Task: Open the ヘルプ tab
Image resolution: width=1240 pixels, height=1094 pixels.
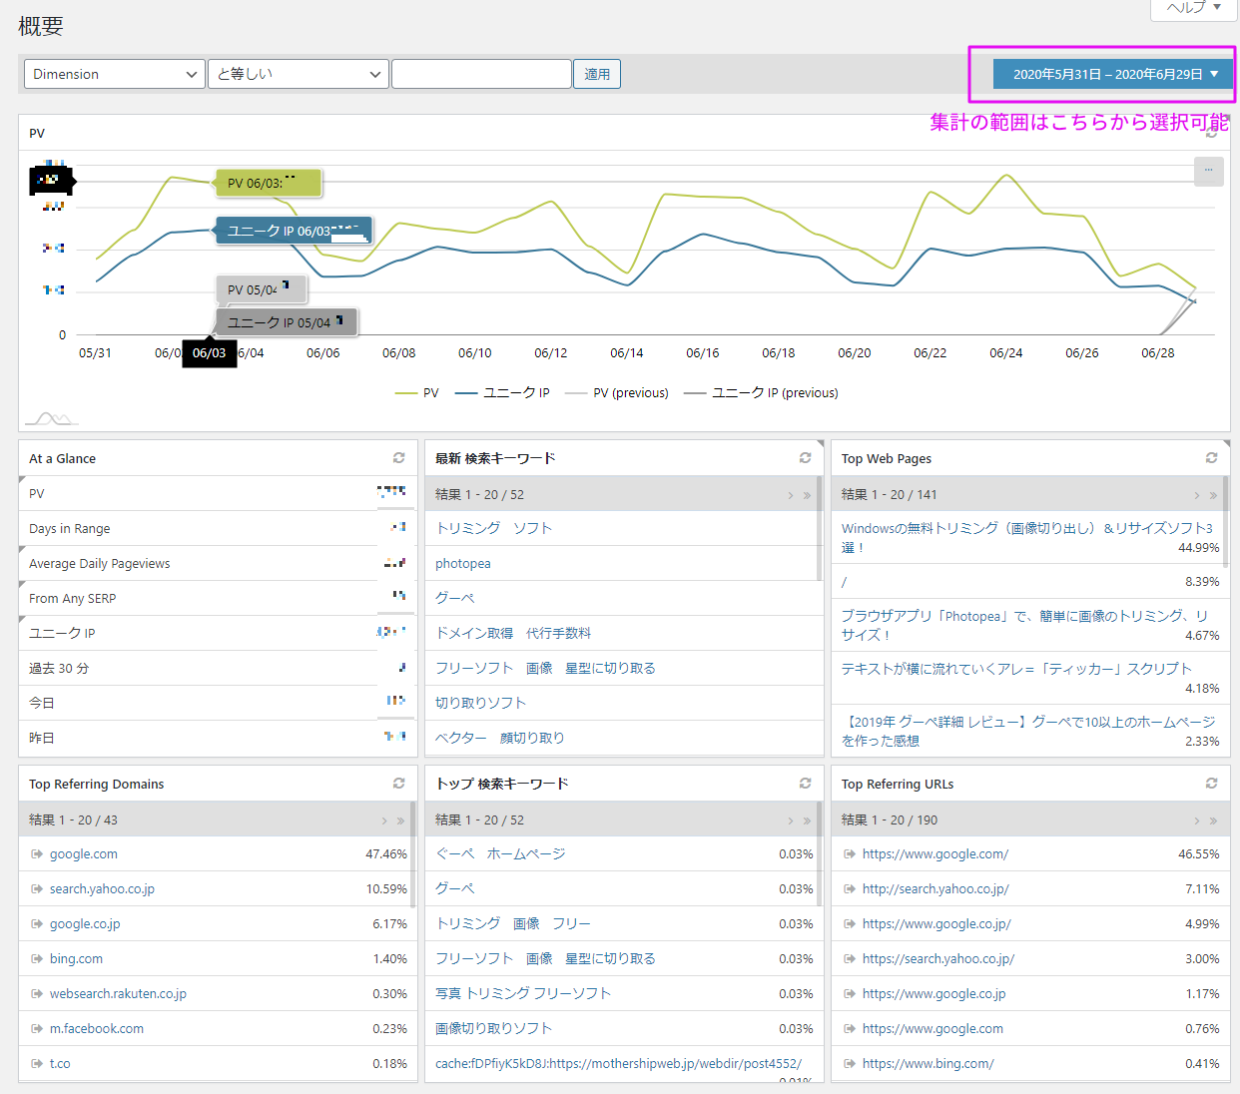Action: point(1194,8)
